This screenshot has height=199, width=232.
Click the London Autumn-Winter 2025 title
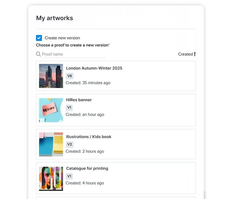point(94,68)
